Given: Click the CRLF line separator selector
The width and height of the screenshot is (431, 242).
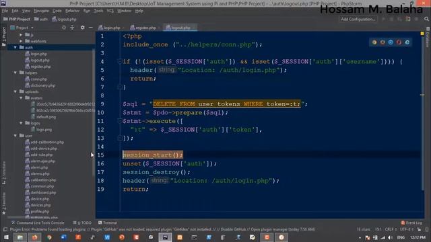Looking at the screenshot, I should click(391, 229).
